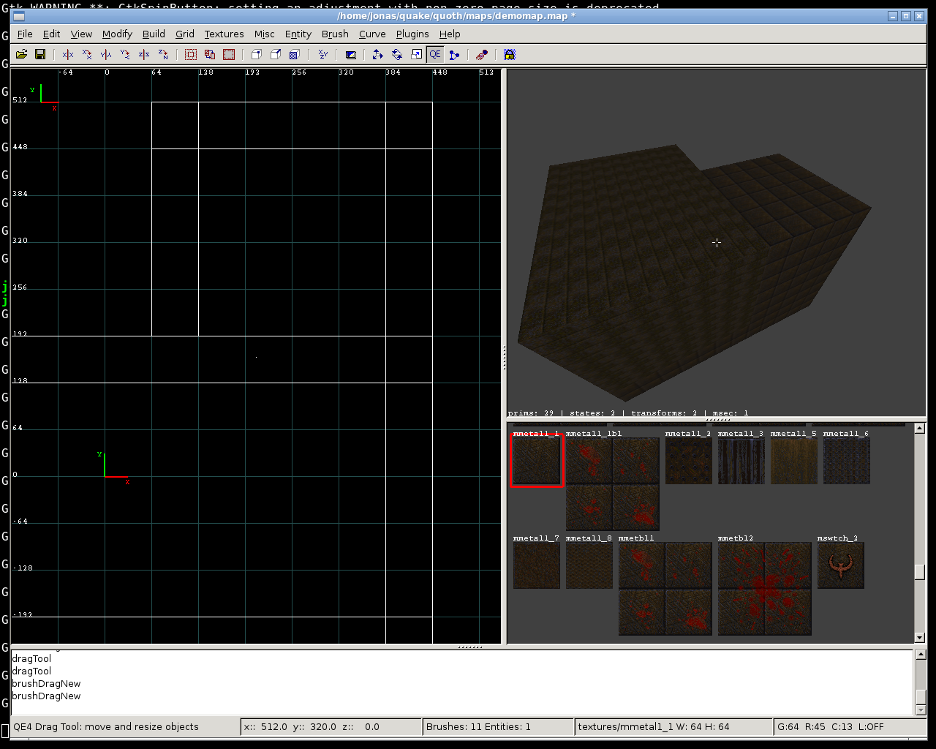Open the Build menu
Image resolution: width=936 pixels, height=749 pixels.
154,34
